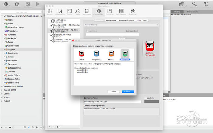This screenshot has height=133, width=213.
Task: Open the Manual Settings dropdown
Action: (121, 25)
